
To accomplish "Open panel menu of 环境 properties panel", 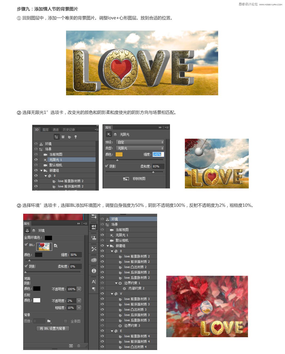I will (85, 224).
